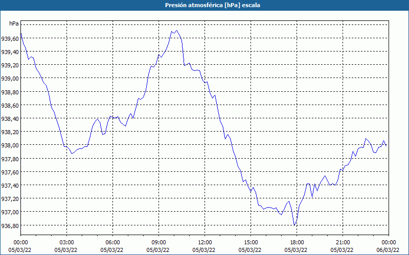This screenshot has width=409, height=255.
Task: Click the pressure curve minimum near 18:00
Action: (x=294, y=225)
